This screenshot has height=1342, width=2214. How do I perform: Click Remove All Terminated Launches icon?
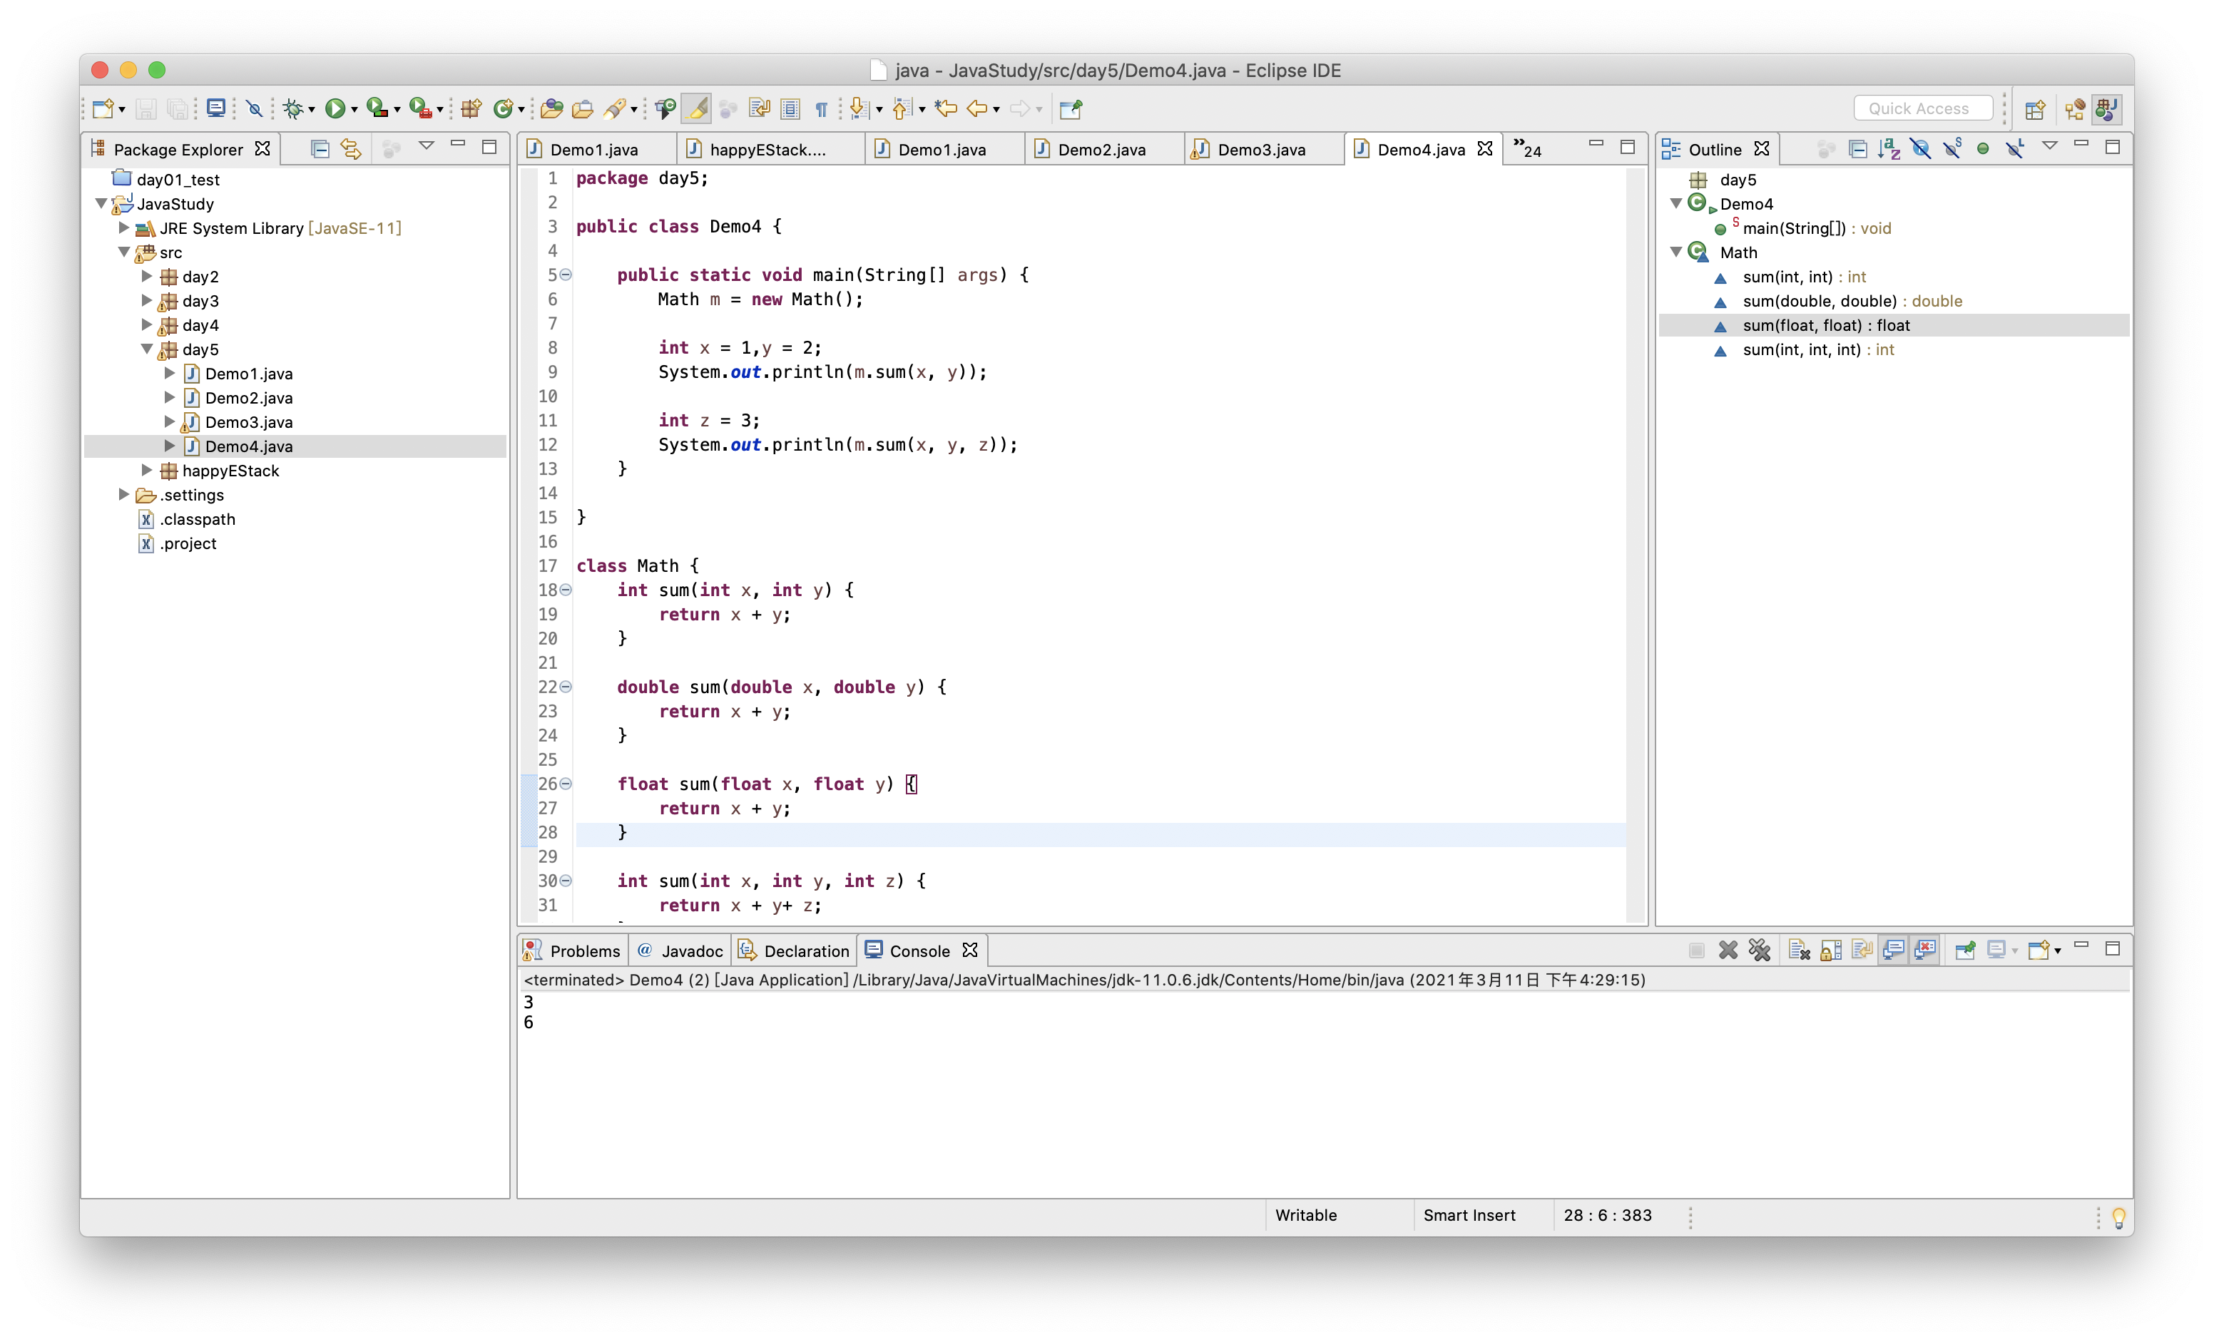(x=1760, y=950)
